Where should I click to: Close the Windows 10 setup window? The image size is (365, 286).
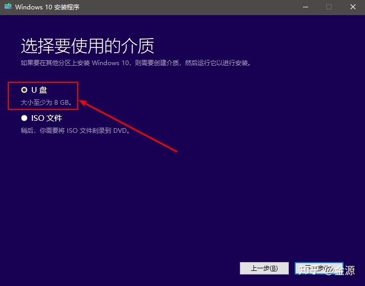click(x=353, y=7)
